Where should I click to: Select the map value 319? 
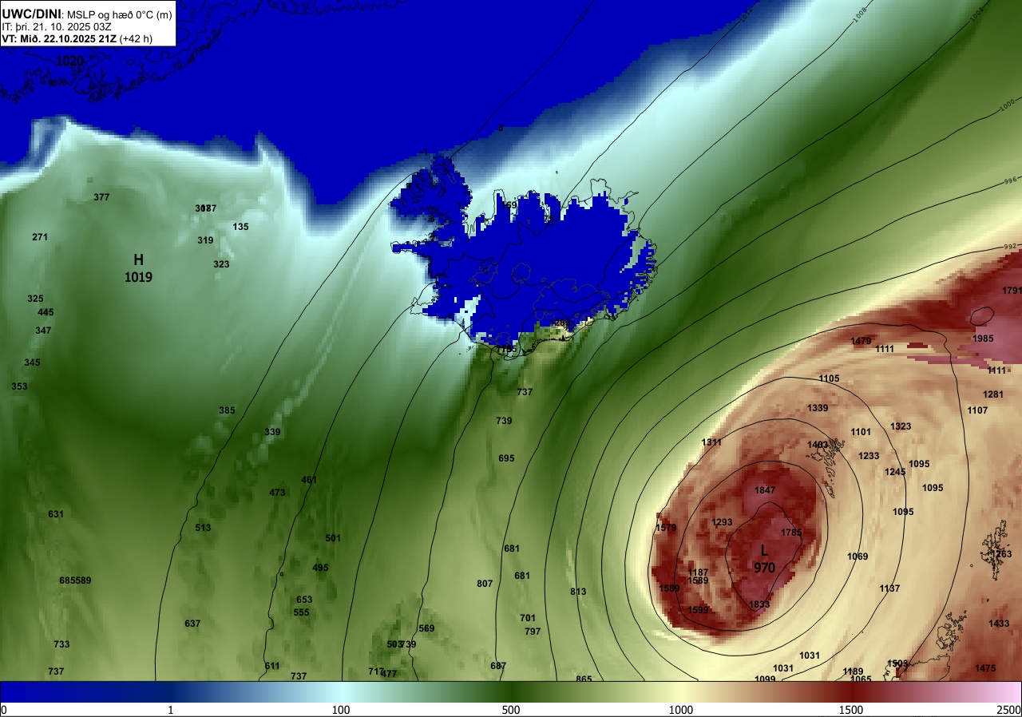click(x=205, y=240)
